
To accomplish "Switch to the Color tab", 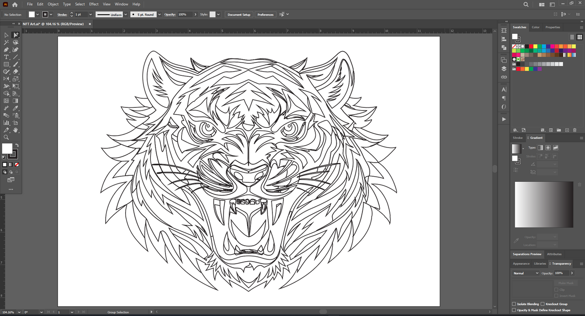I will (x=536, y=27).
